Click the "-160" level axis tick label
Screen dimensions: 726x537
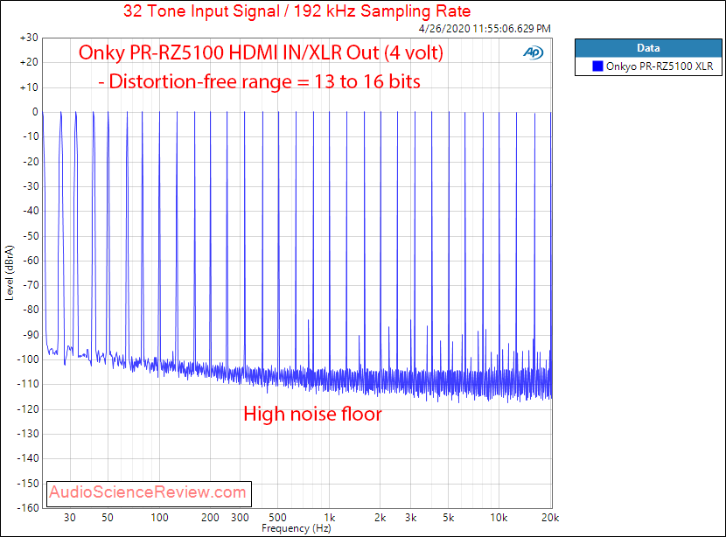coord(28,508)
